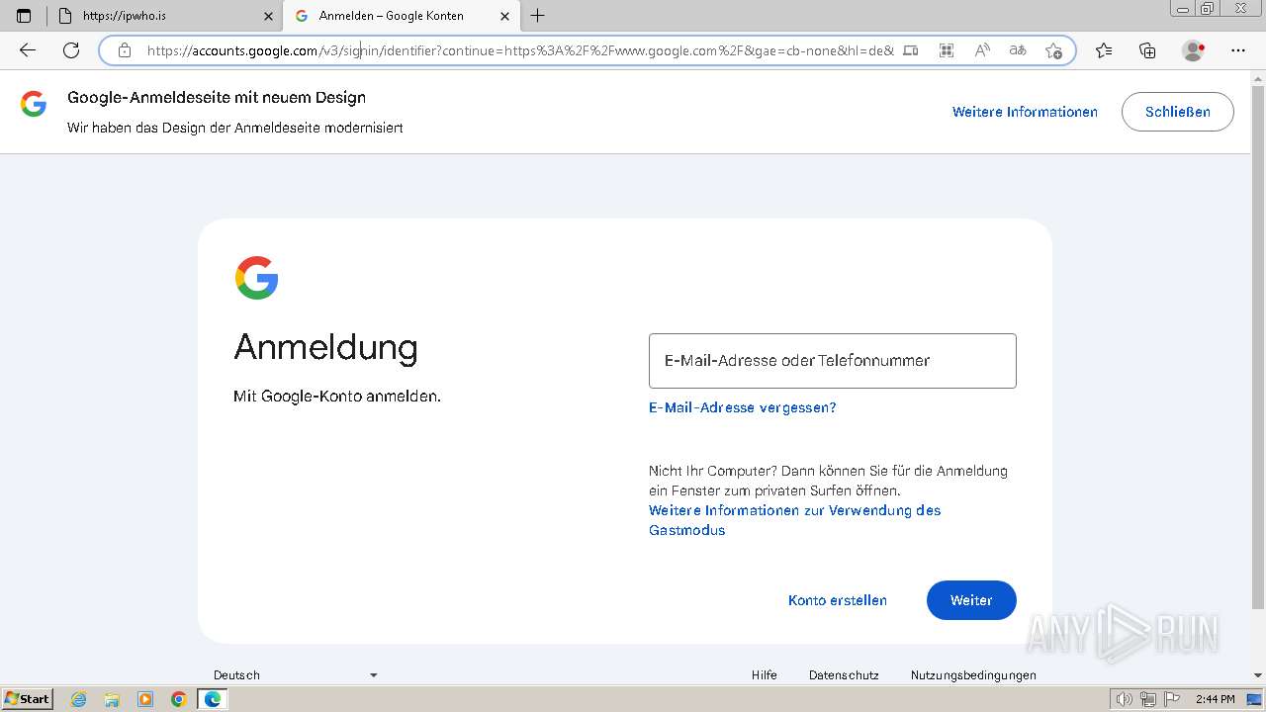Image resolution: width=1266 pixels, height=712 pixels.
Task: Open the tab actions icon at top-left
Action: (x=24, y=16)
